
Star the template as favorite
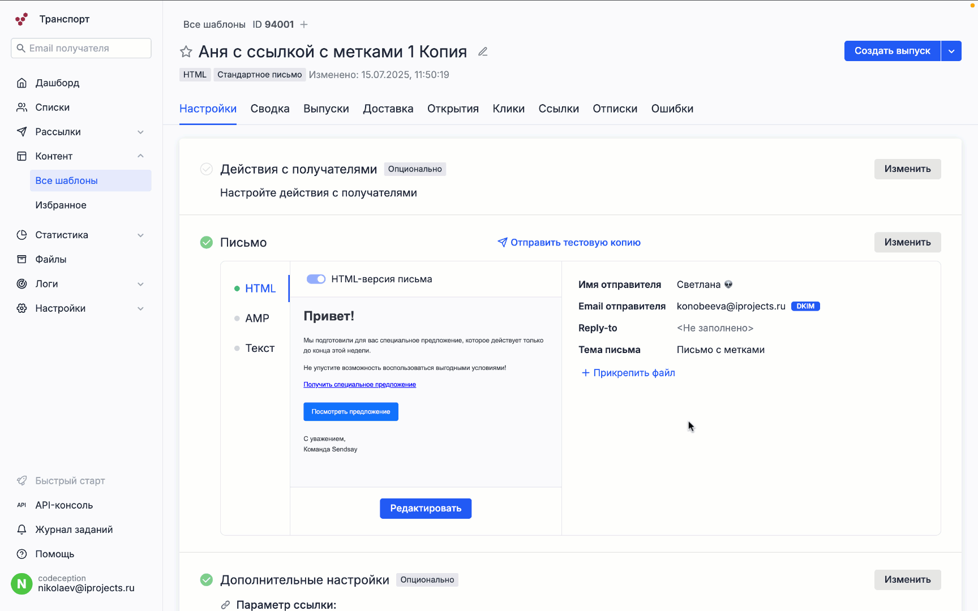(x=186, y=51)
